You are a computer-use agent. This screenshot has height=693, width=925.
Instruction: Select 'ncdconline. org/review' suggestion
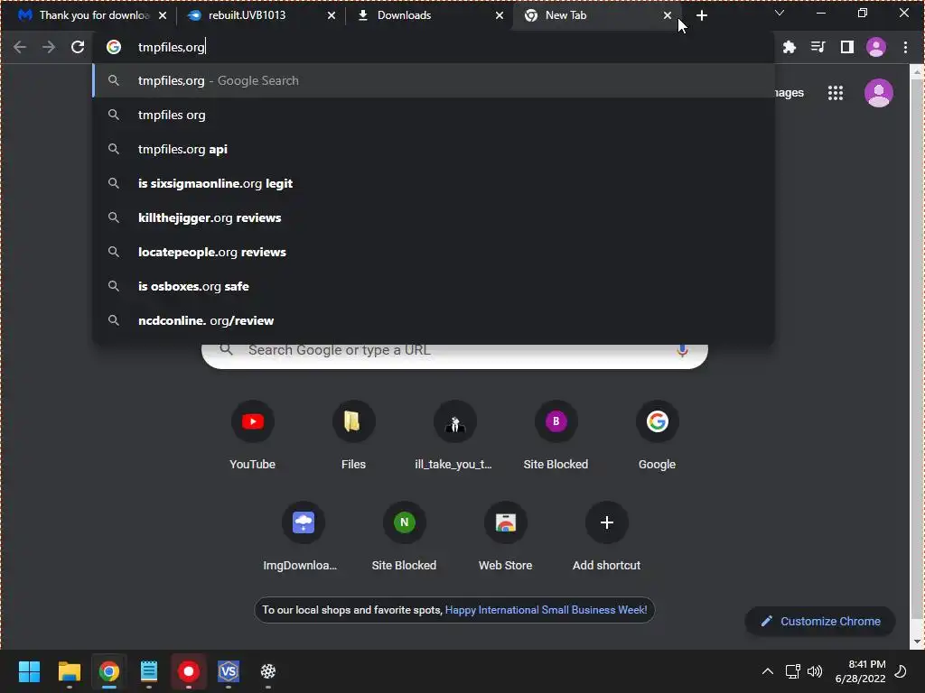[434, 320]
